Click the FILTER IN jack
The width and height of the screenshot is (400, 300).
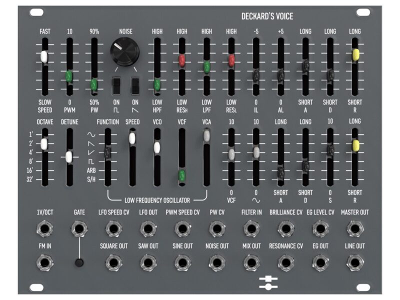coord(251,228)
